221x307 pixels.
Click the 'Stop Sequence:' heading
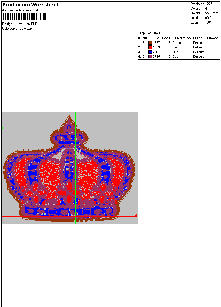150,33
